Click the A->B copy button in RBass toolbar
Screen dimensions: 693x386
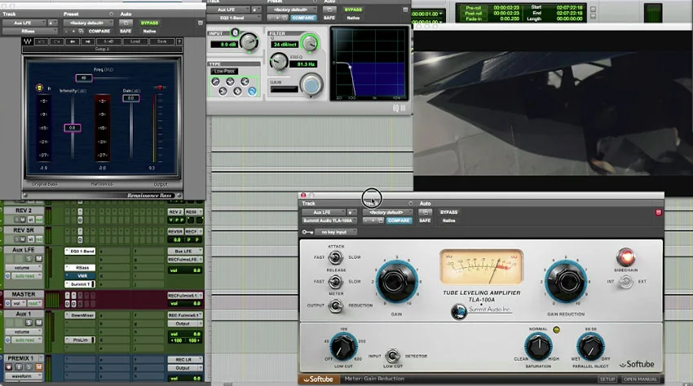[x=108, y=42]
